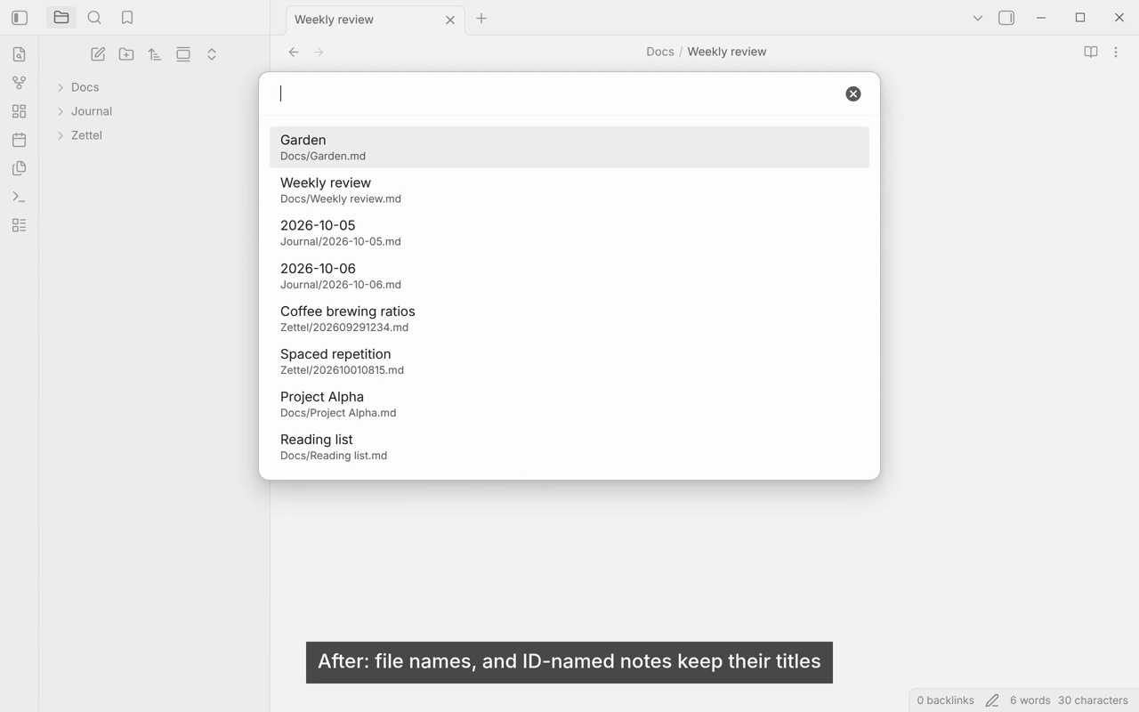
Task: Toggle the left sidebar collapse icon
Action: point(20,18)
